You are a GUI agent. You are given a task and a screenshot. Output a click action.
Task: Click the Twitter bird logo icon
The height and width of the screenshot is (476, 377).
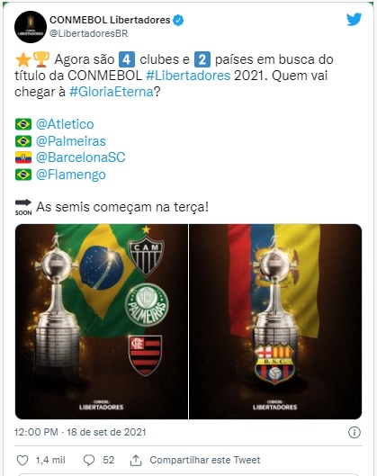[x=354, y=20]
